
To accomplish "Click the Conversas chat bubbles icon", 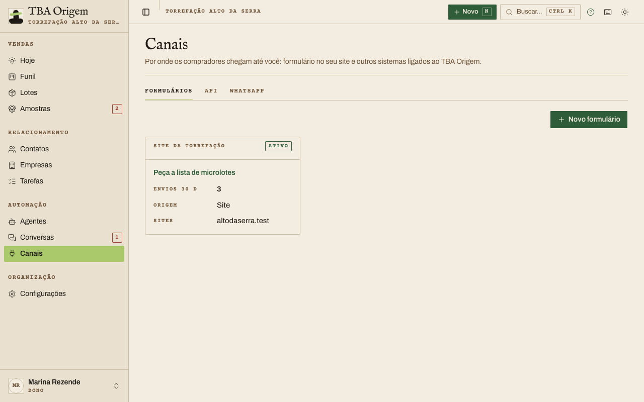I will coord(12,238).
